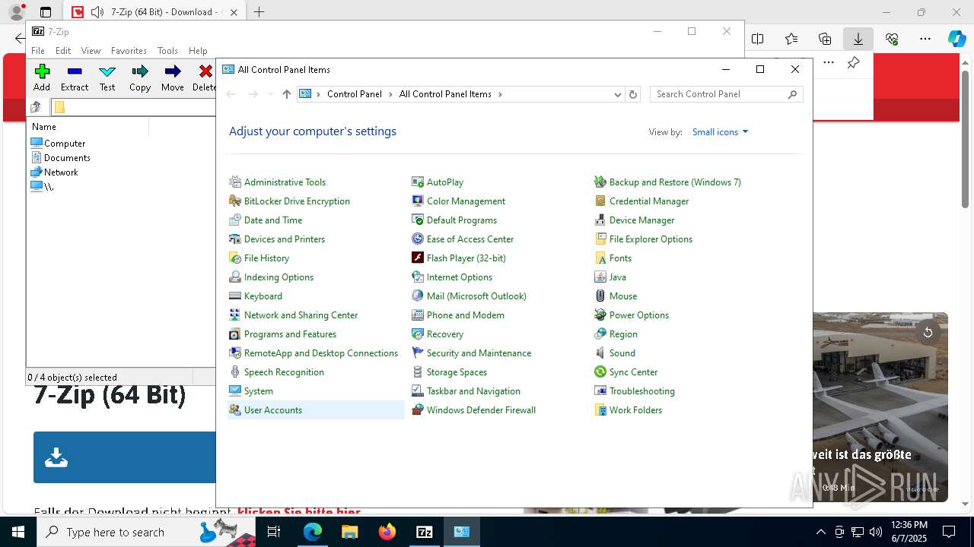Expand the chevron after All Control Panel Items
This screenshot has width=974, height=547.
click(500, 94)
